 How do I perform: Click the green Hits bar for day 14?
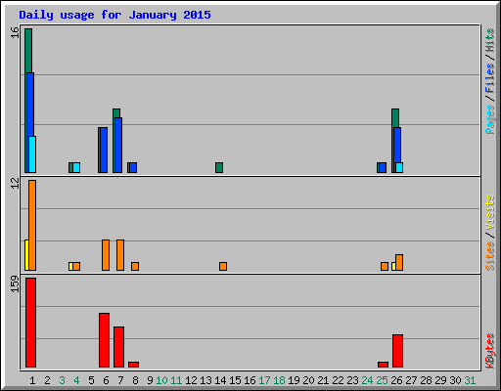(219, 167)
